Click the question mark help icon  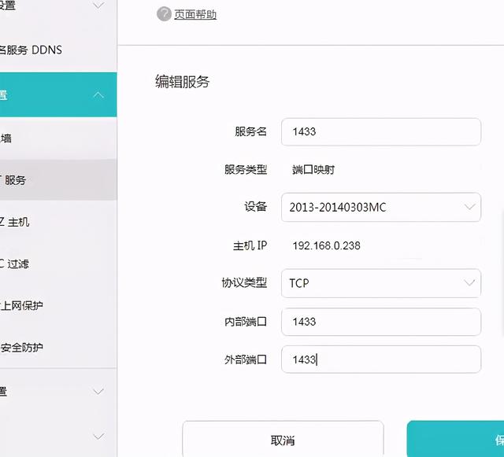pyautogui.click(x=164, y=14)
